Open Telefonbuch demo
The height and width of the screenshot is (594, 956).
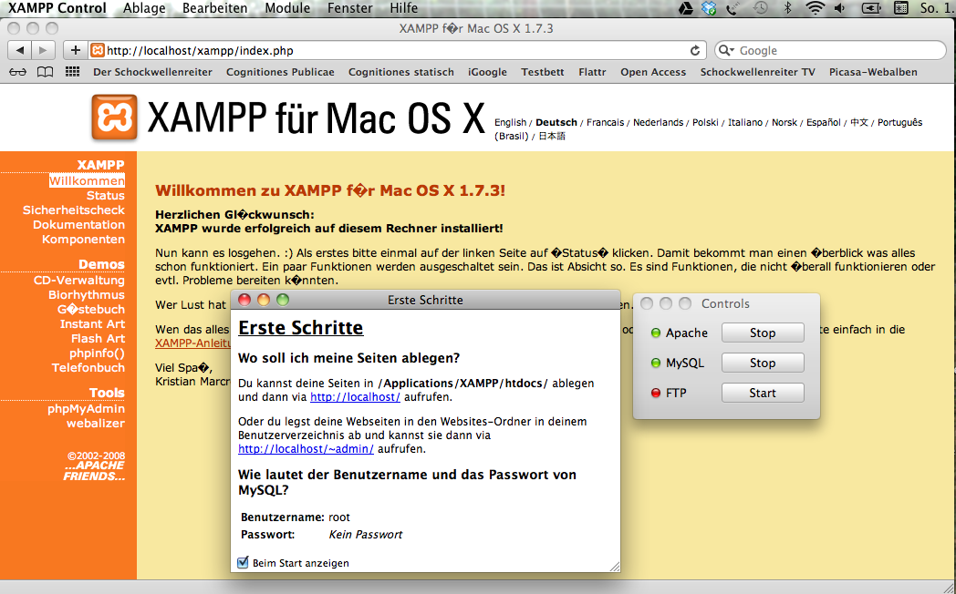[x=88, y=367]
